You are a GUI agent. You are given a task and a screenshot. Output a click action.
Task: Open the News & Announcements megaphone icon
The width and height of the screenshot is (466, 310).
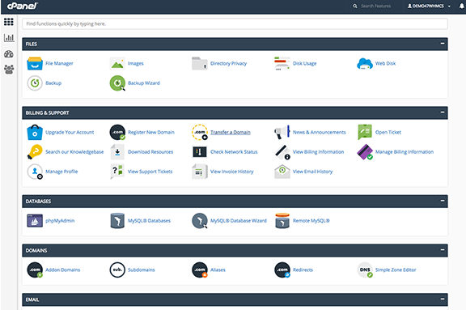coord(282,132)
